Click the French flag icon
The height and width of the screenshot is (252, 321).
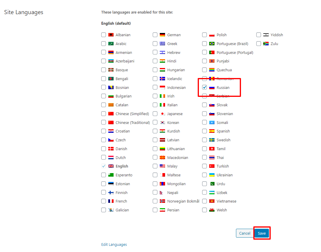(x=111, y=201)
